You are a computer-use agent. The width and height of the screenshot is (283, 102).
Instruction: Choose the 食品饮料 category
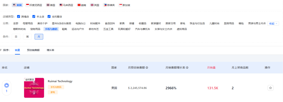click(110, 23)
